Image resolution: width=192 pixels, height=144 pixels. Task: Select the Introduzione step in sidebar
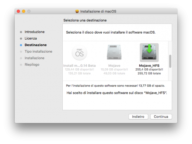[35, 32]
